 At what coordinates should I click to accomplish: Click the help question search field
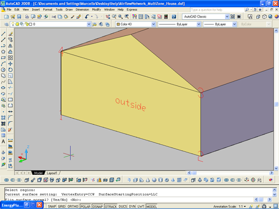tap(217, 10)
